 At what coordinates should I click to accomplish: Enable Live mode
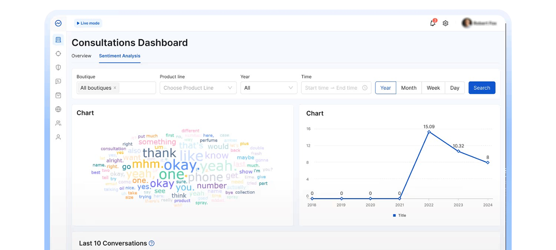88,23
